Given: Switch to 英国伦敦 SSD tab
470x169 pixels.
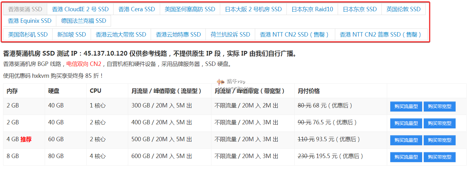Looking at the screenshot, I should click(x=403, y=9).
